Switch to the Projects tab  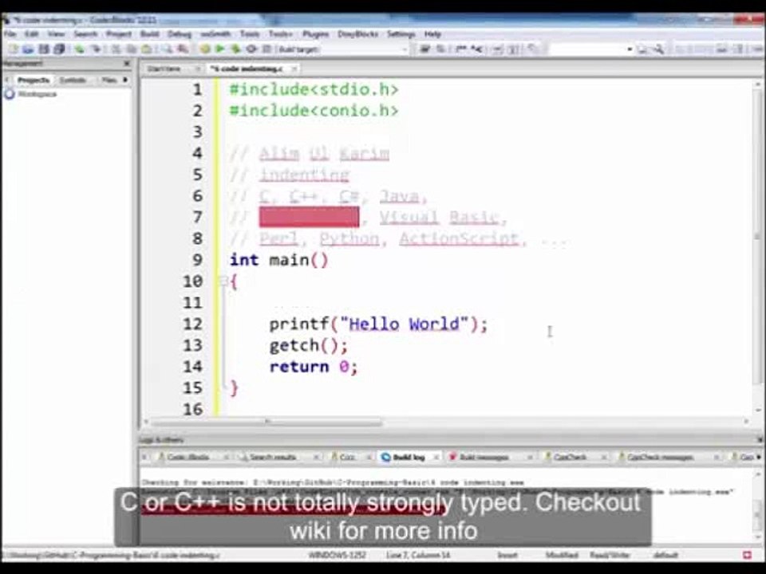click(x=34, y=80)
